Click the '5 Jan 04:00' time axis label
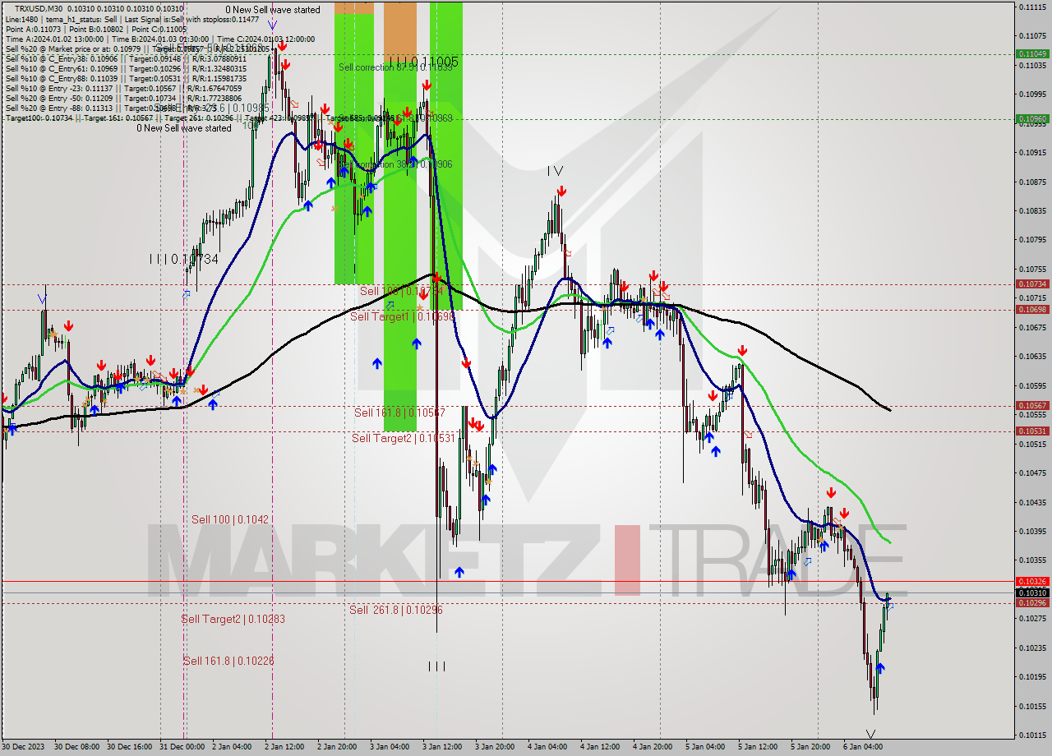The width and height of the screenshot is (1052, 756). [x=705, y=747]
